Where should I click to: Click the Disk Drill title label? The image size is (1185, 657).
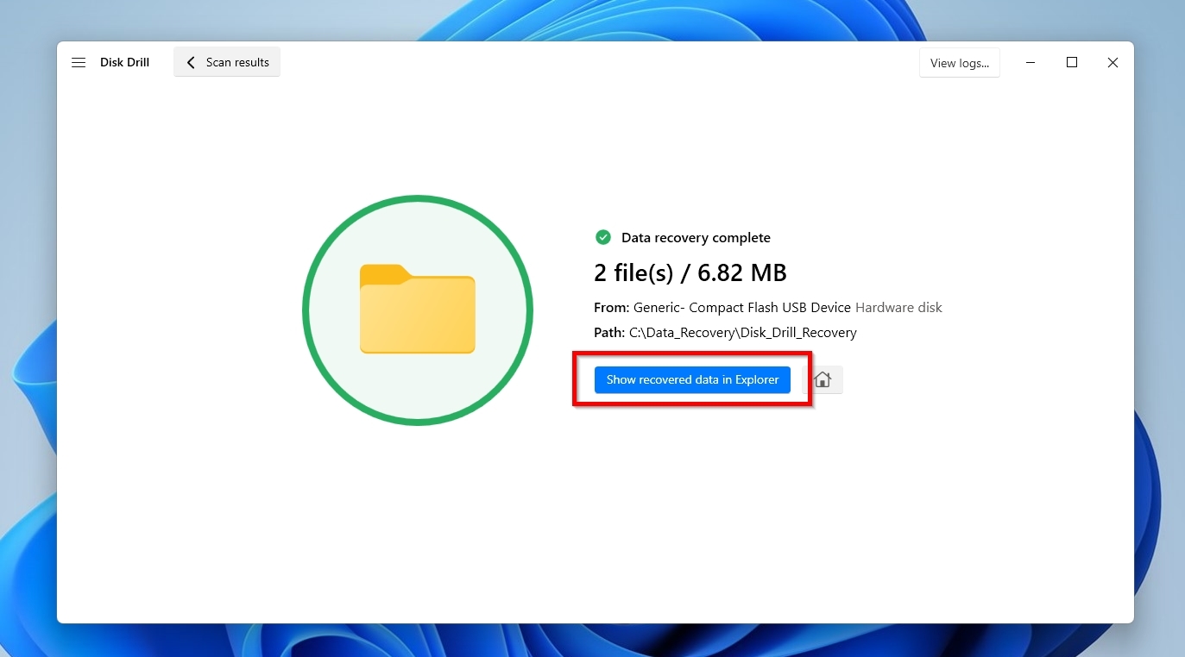[x=125, y=61]
